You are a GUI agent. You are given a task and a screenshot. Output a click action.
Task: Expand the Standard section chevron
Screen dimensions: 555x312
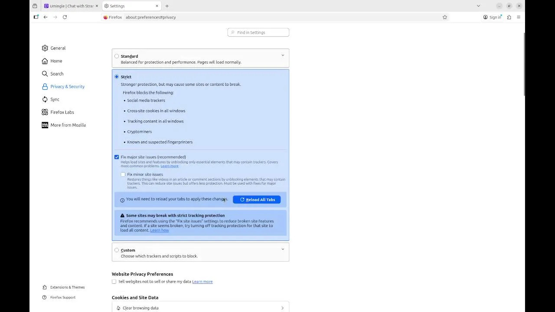click(283, 55)
